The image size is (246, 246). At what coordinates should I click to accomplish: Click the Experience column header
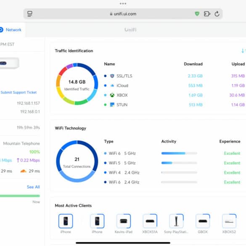tap(230, 141)
